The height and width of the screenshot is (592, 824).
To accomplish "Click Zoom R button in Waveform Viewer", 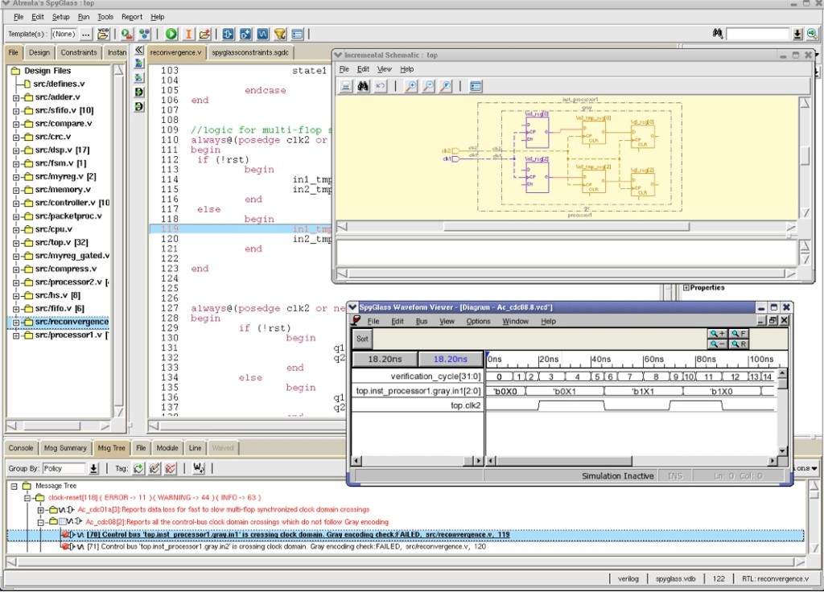I will click(739, 344).
